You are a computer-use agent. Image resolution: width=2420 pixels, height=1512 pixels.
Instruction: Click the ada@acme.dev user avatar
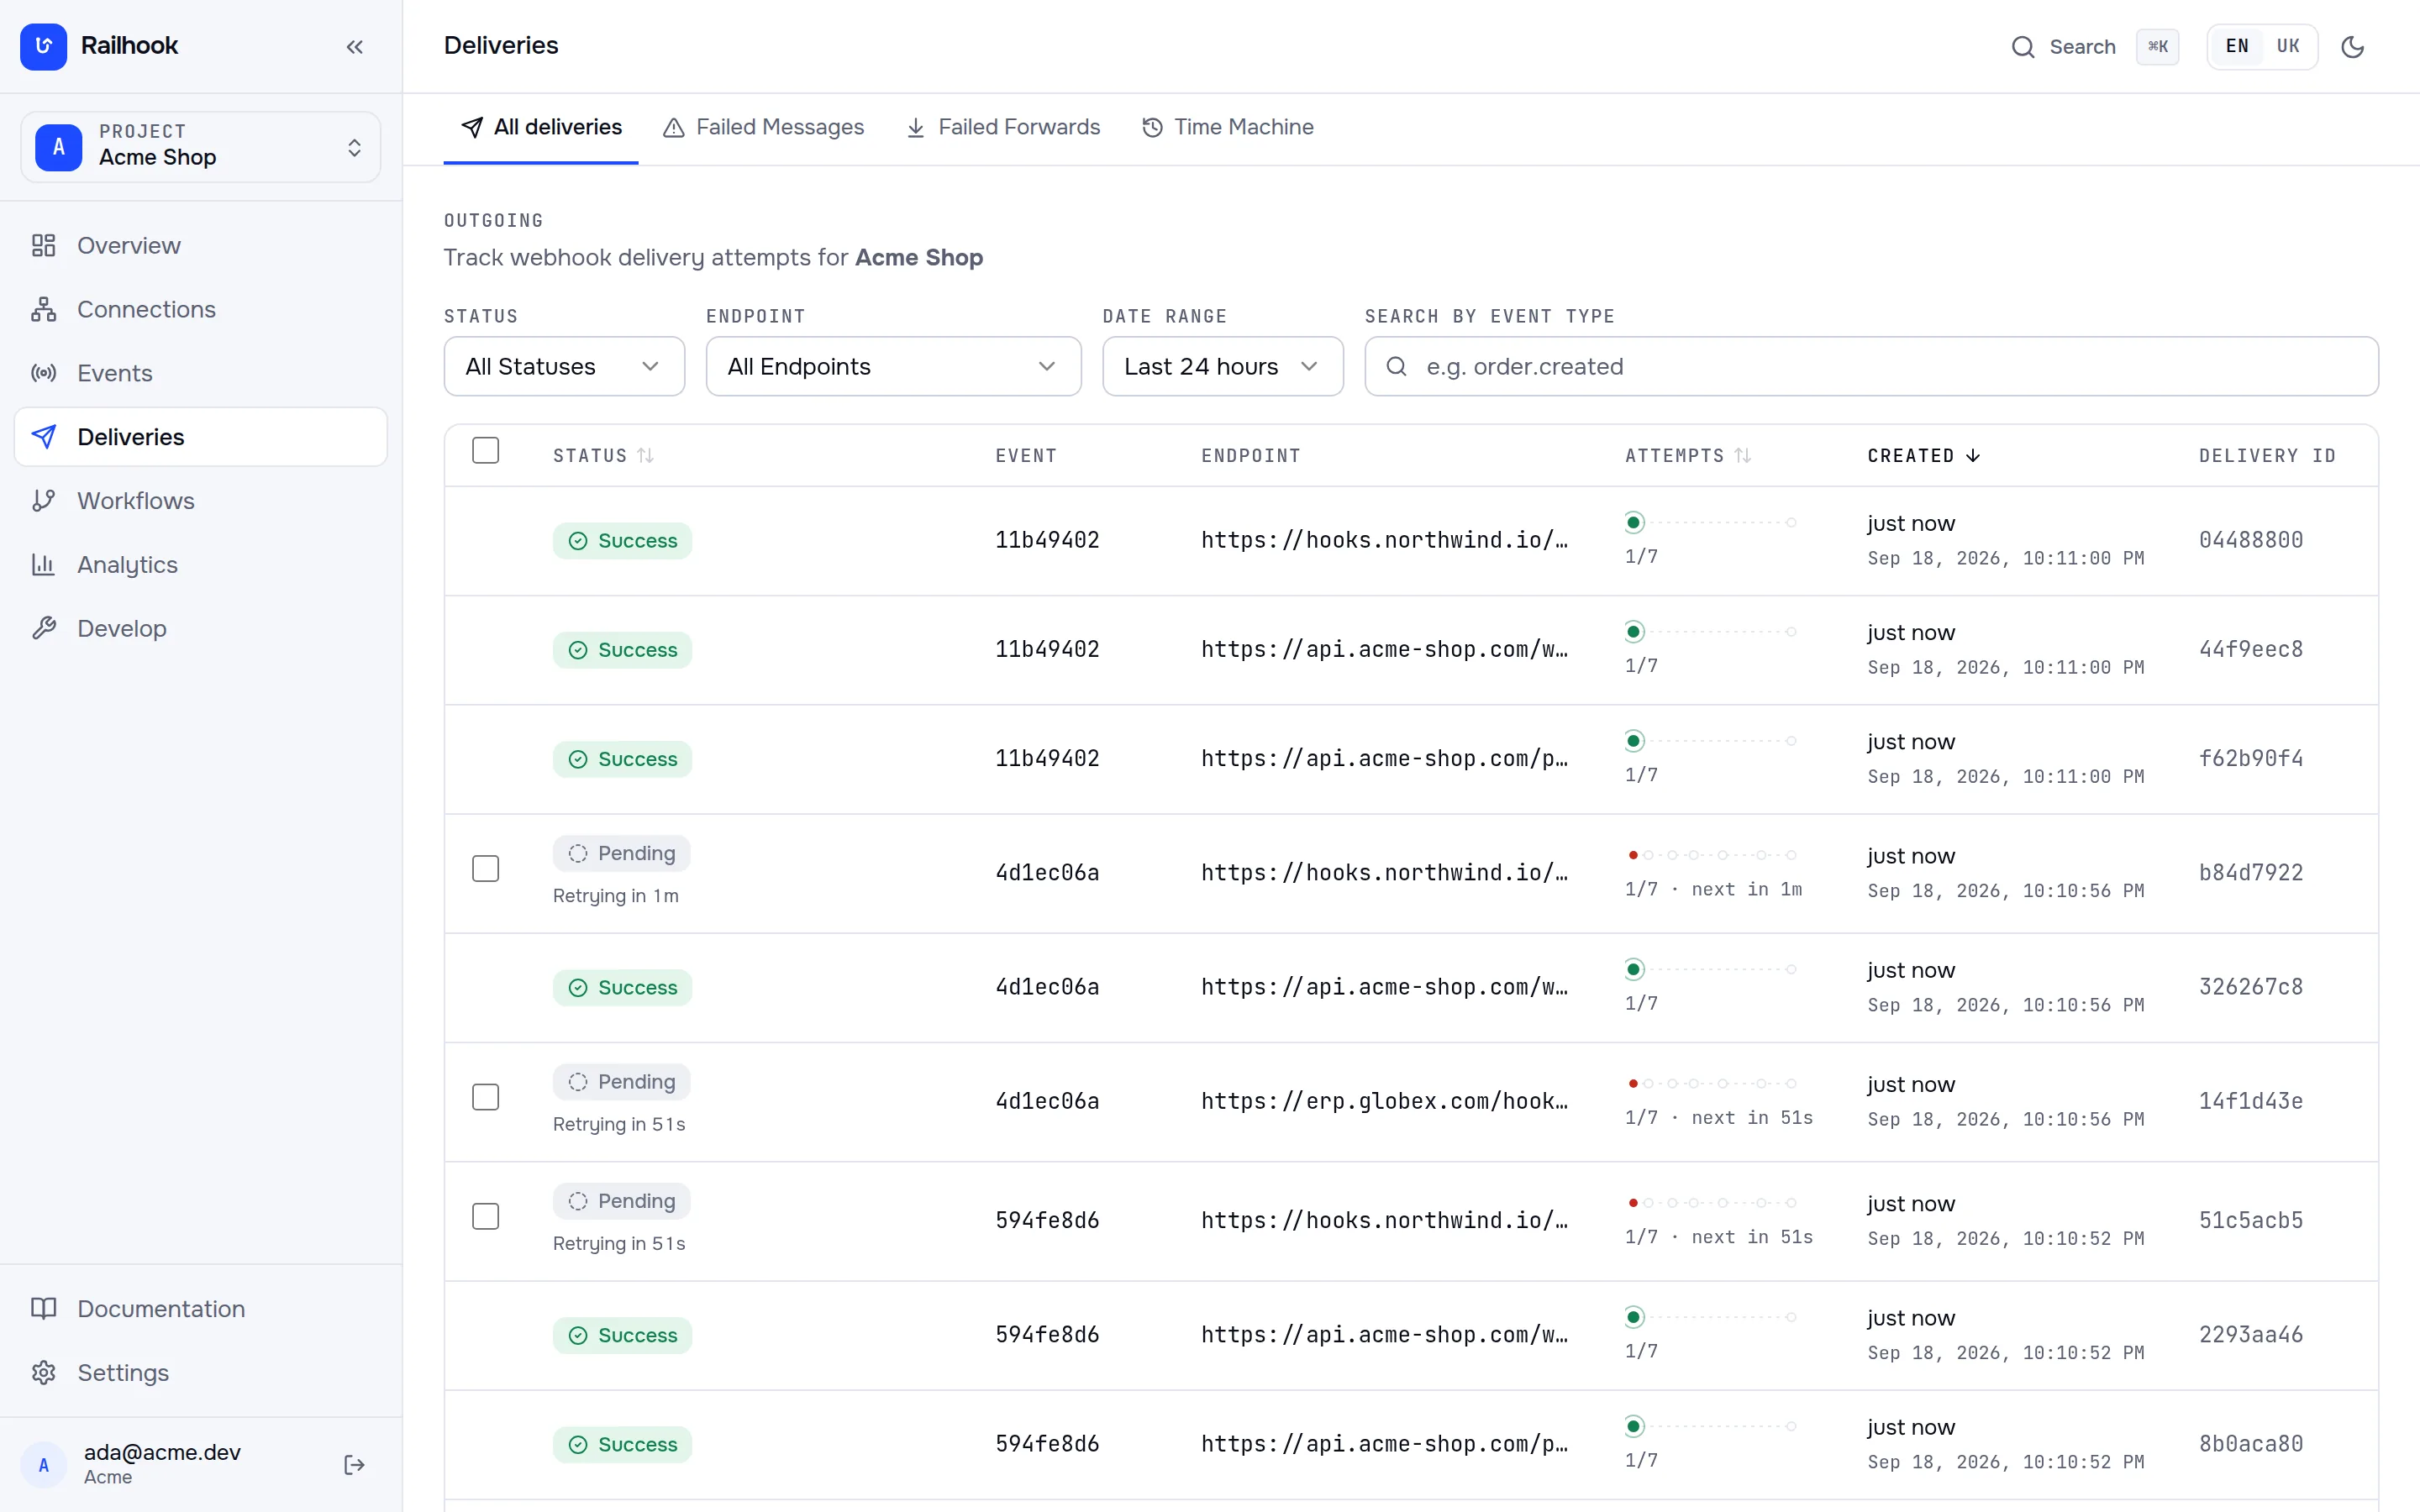(x=43, y=1464)
